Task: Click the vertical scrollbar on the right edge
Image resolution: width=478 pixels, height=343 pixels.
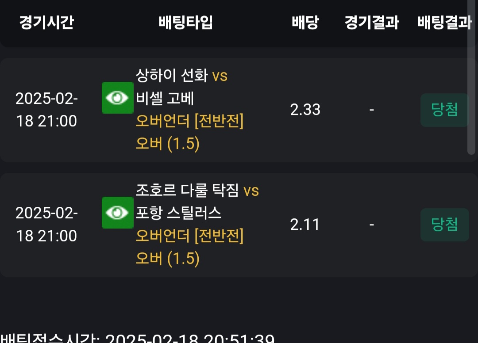Action: coord(471,80)
